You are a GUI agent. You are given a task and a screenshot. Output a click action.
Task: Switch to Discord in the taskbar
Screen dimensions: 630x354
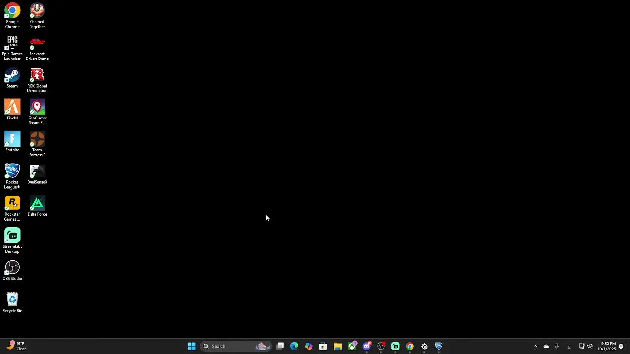pyautogui.click(x=367, y=346)
